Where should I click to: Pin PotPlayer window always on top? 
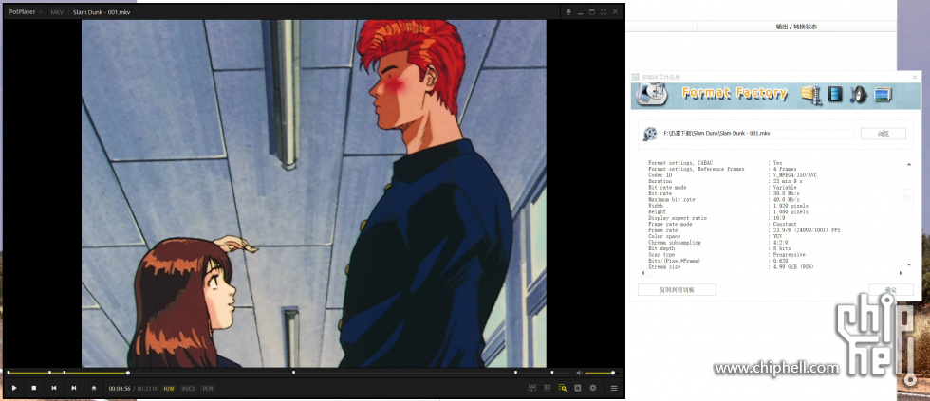567,11
